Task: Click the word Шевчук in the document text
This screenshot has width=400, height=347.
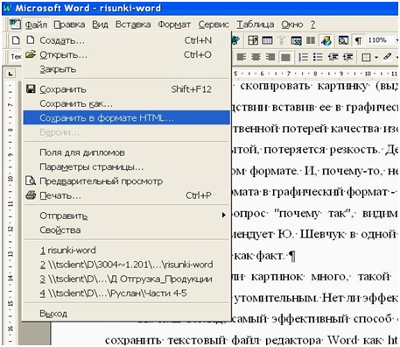Action: pyautogui.click(x=322, y=234)
